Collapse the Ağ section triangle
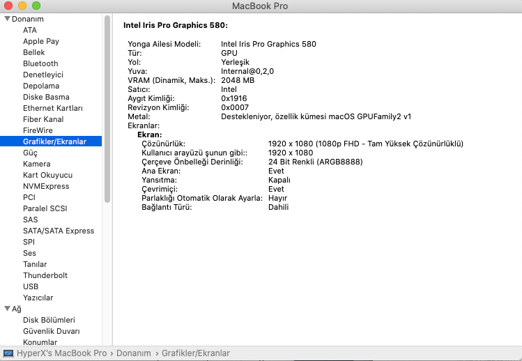 click(x=7, y=309)
